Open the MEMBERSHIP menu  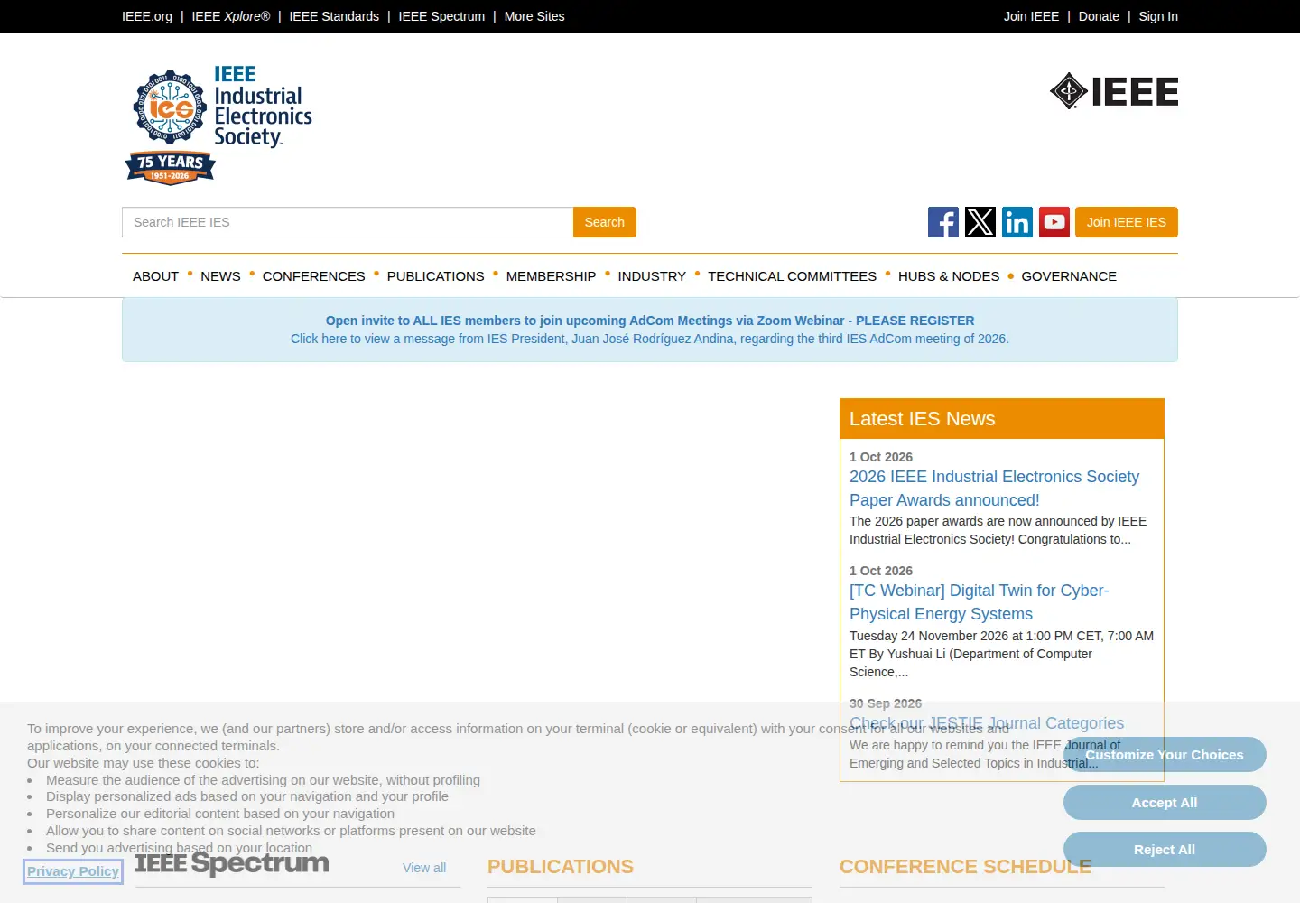551,276
